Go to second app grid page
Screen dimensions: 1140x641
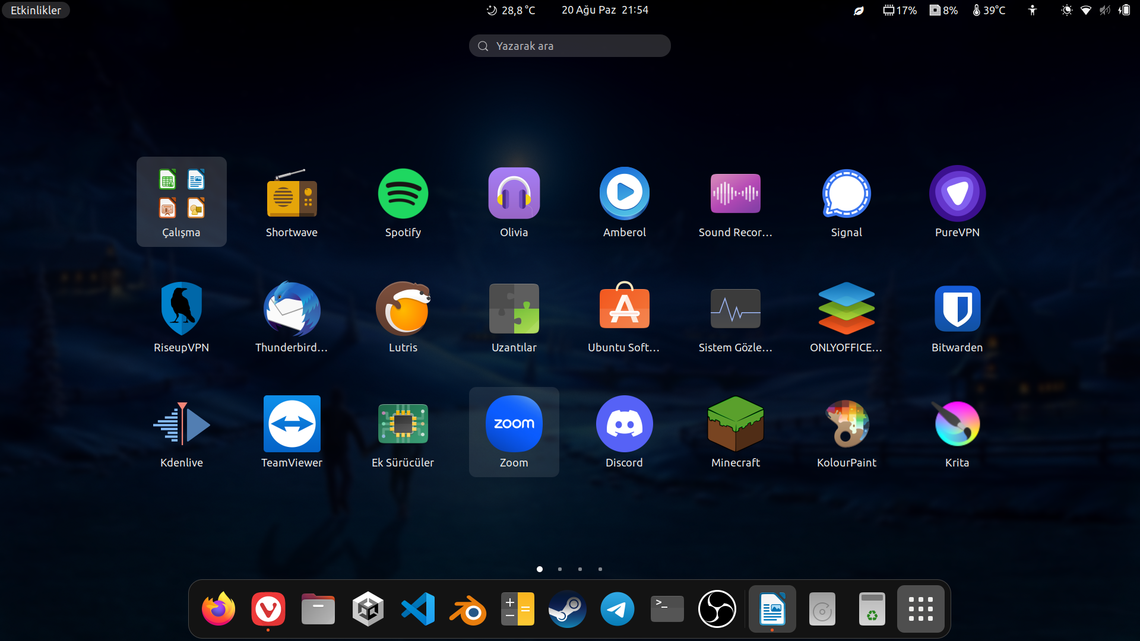tap(560, 569)
